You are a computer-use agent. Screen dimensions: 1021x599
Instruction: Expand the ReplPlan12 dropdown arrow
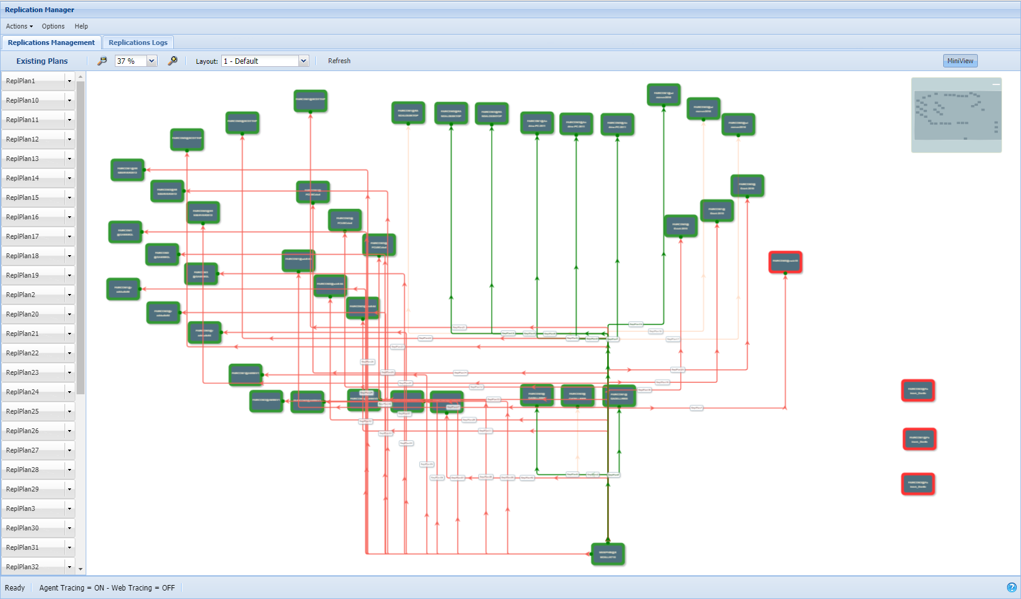(x=69, y=139)
